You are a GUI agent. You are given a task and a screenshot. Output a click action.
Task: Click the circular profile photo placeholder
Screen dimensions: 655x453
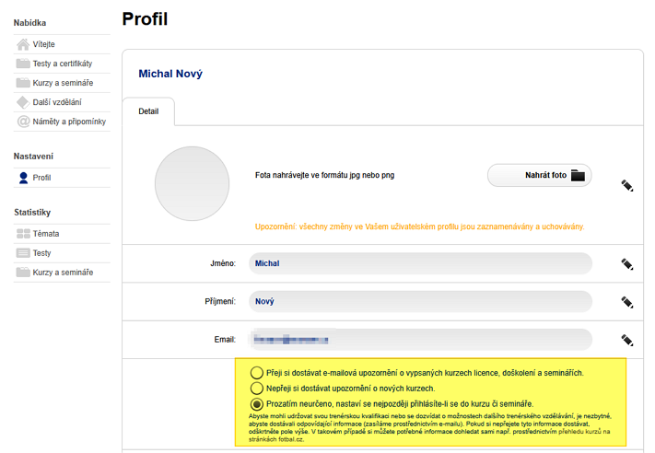192,184
